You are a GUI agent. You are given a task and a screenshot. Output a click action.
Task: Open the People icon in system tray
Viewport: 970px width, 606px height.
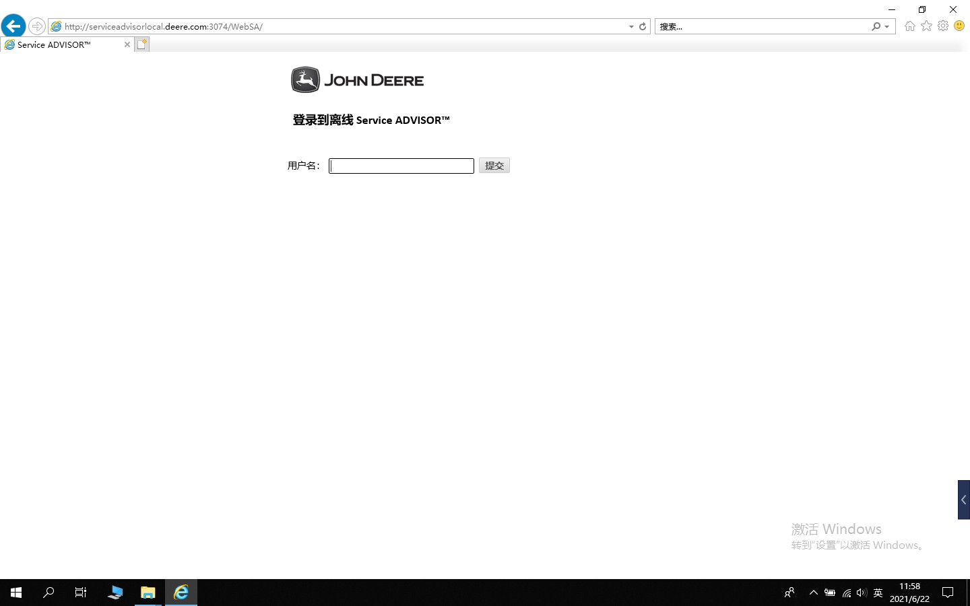tap(789, 593)
